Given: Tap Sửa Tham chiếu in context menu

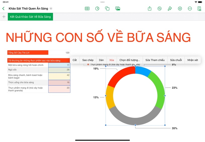Looking at the screenshot, I should pyautogui.click(x=155, y=60).
